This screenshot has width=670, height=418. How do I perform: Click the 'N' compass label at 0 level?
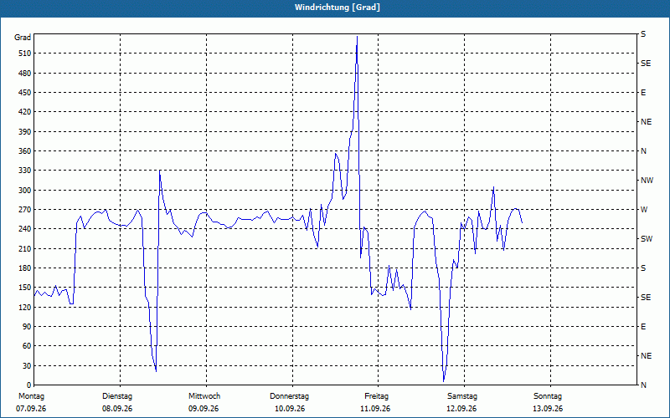[643, 385]
